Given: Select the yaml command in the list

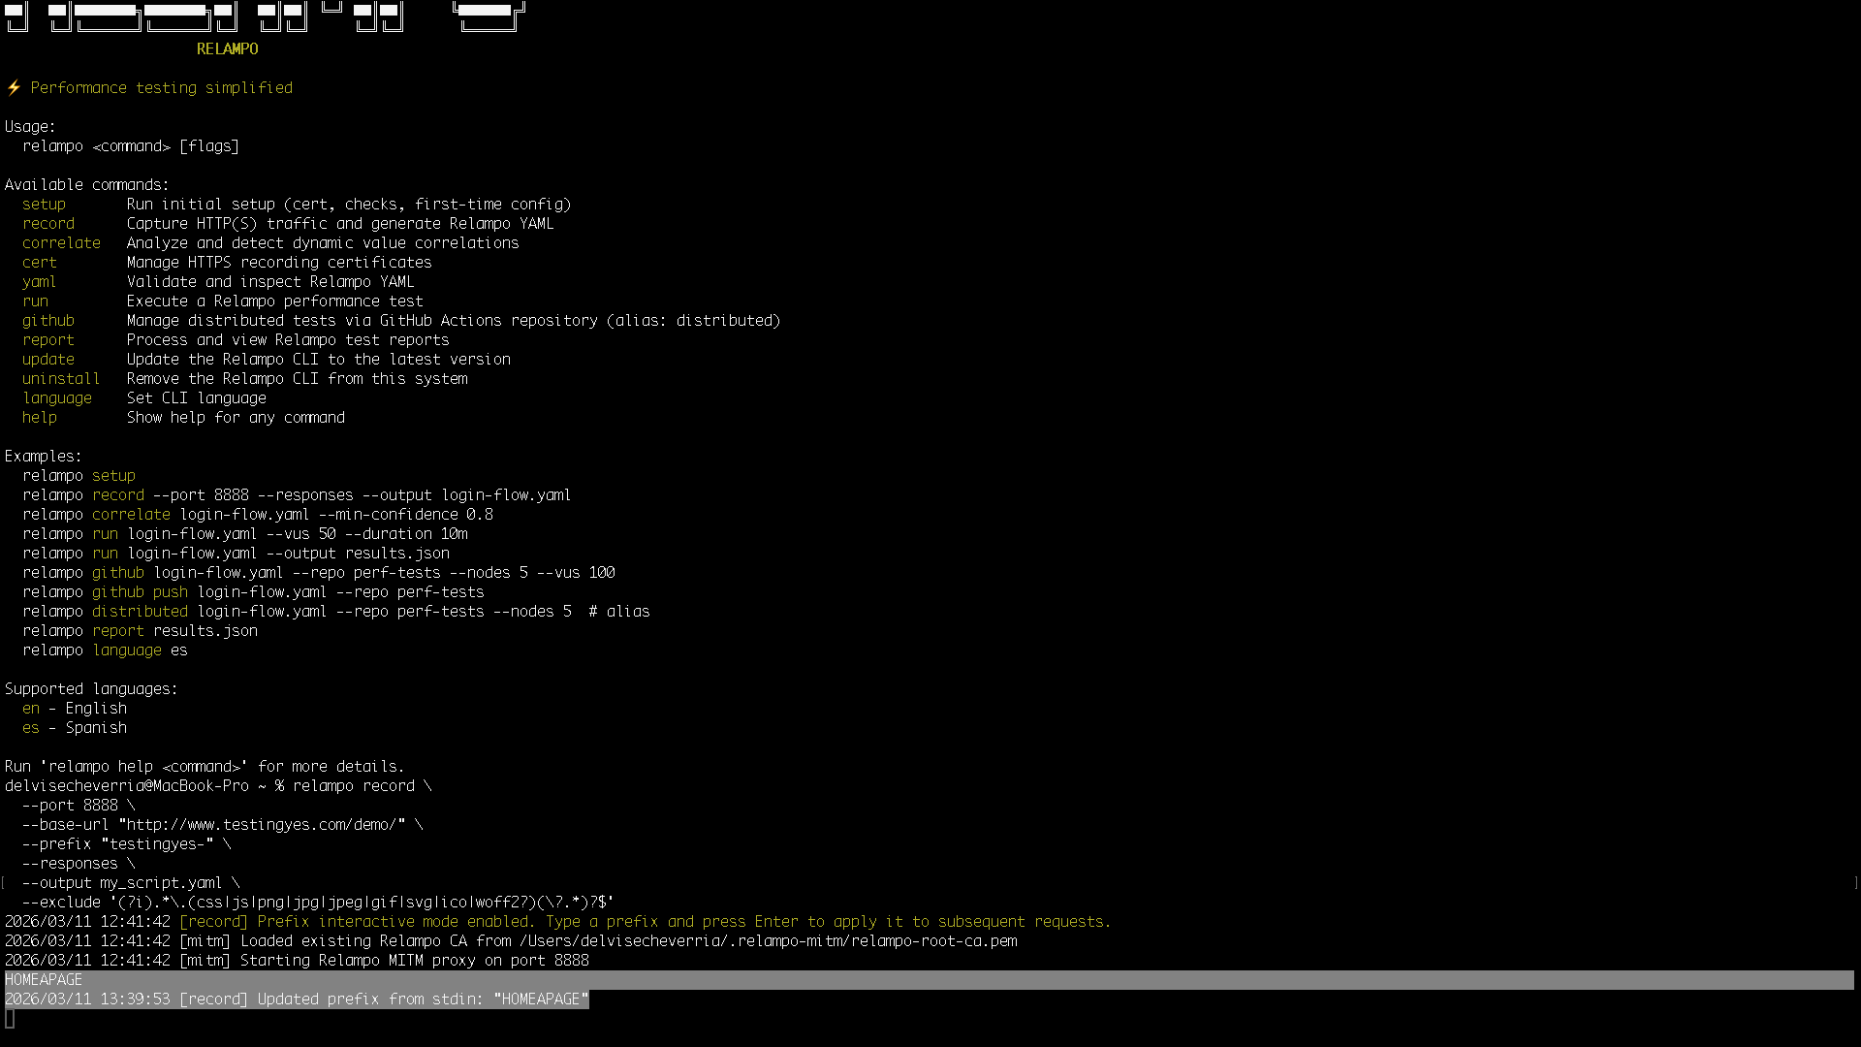Looking at the screenshot, I should (x=38, y=281).
